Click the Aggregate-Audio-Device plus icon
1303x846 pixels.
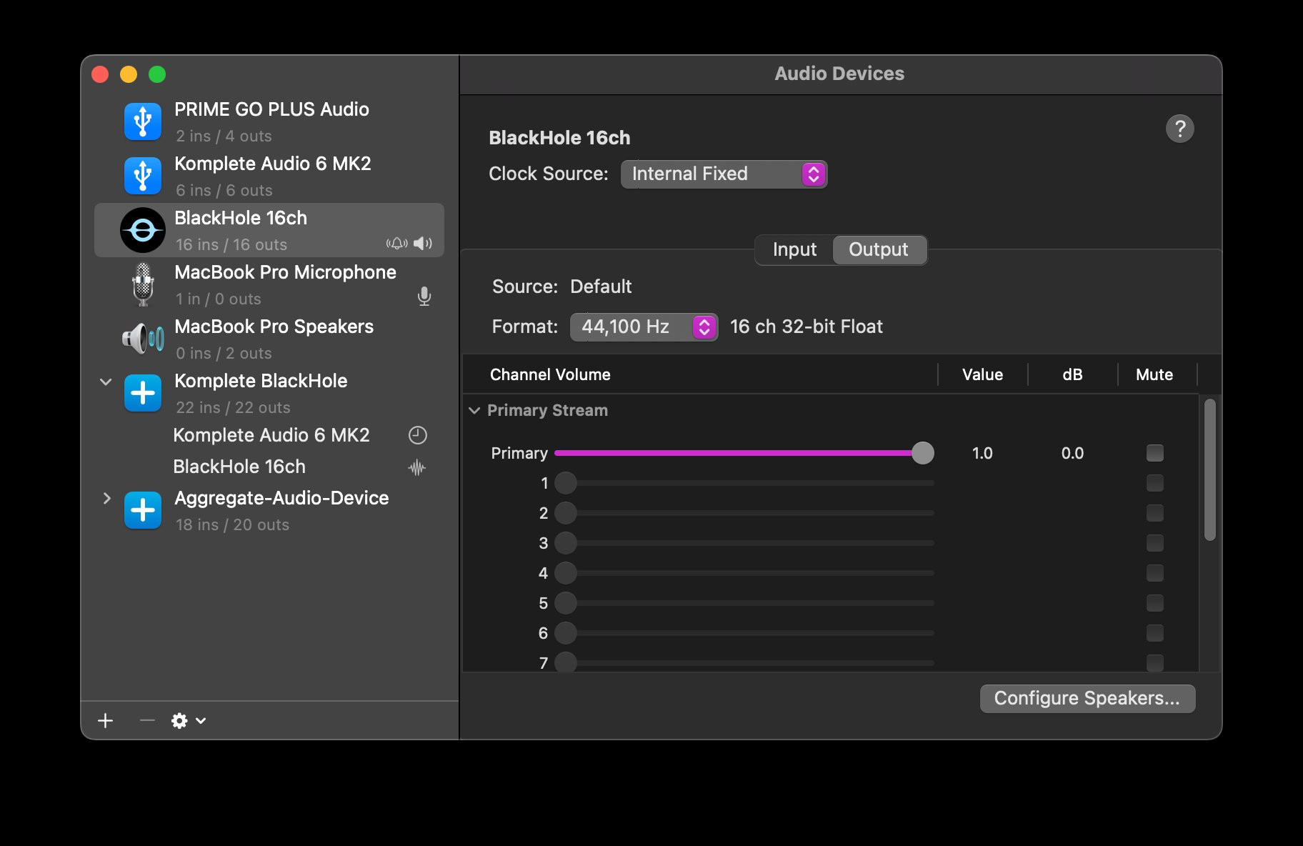click(143, 510)
